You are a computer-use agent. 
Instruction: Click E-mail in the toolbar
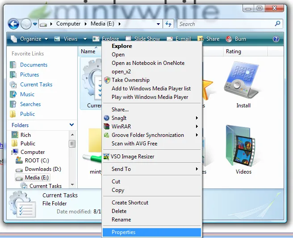point(179,39)
